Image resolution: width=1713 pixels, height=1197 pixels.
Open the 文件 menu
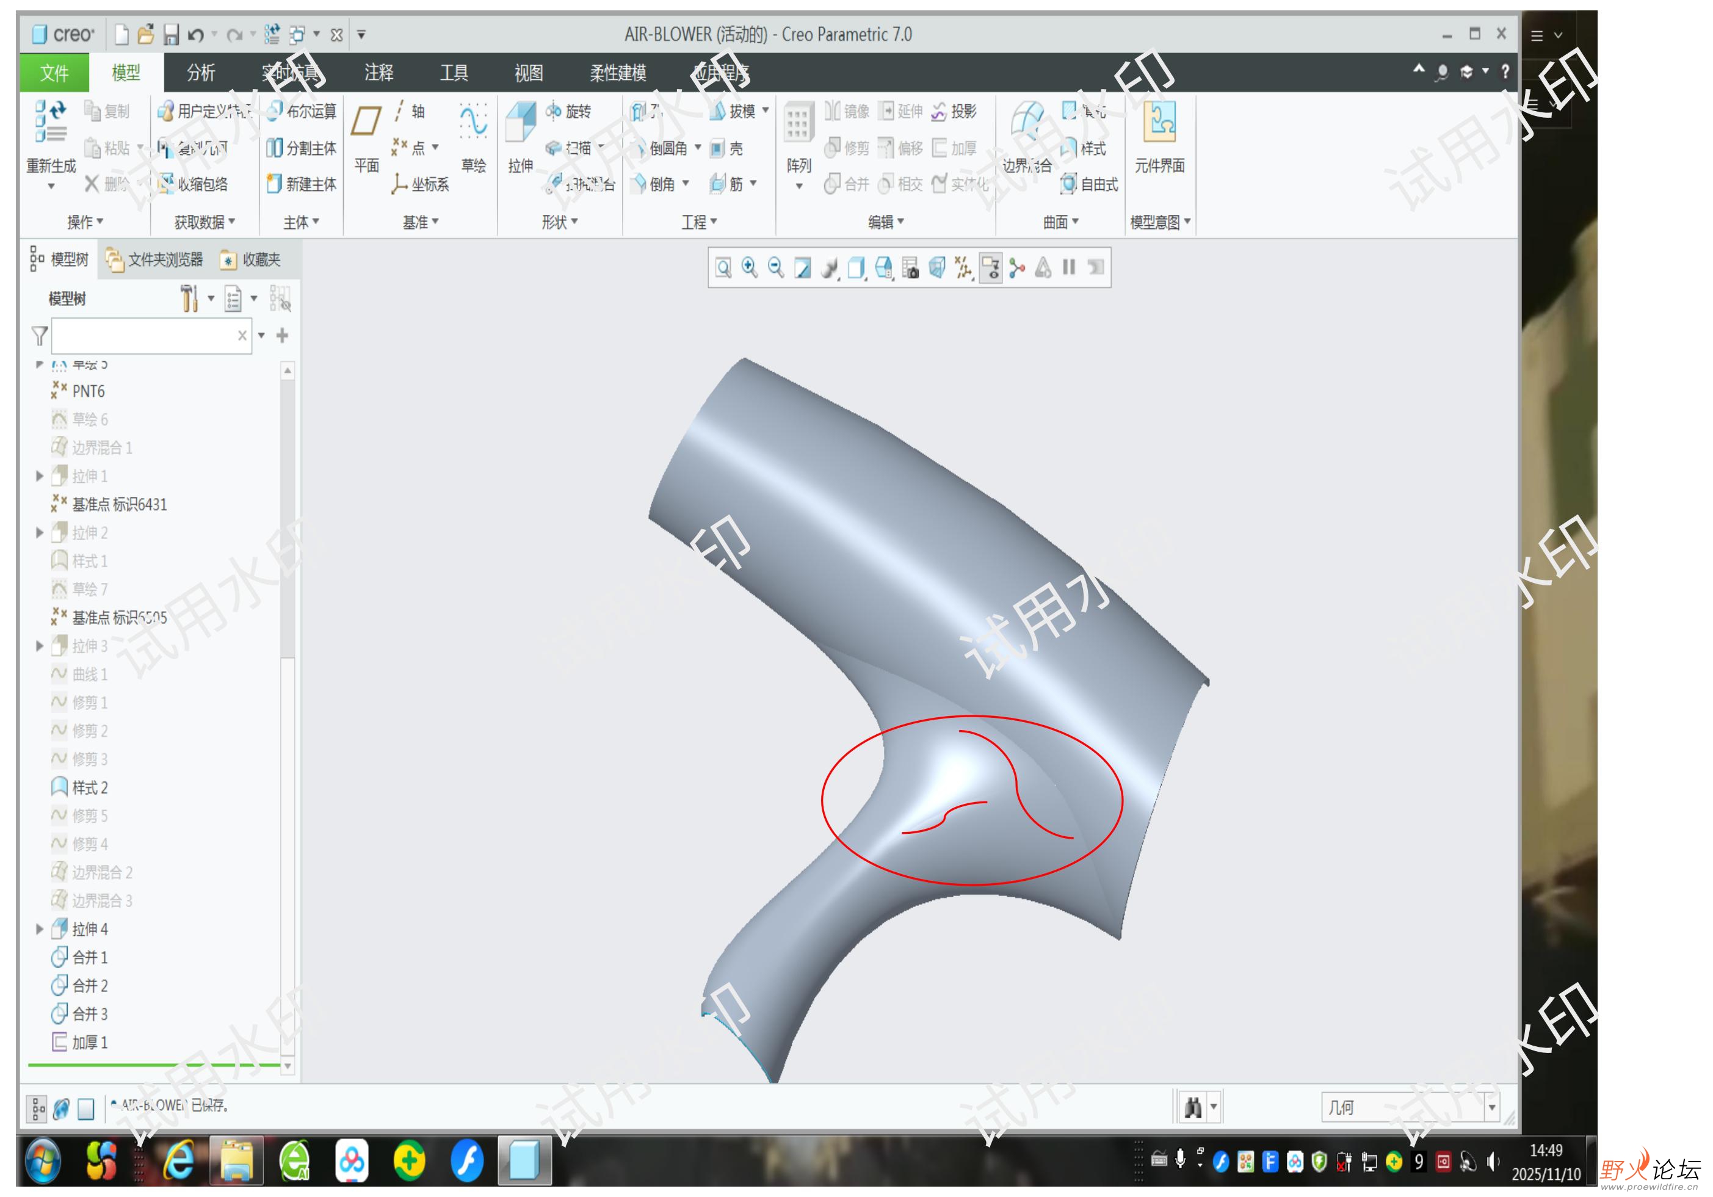[54, 73]
